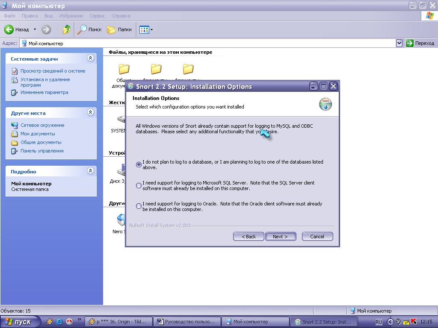Expand hidden tray icons arrow
The width and height of the screenshot is (438, 328).
pyautogui.click(x=390, y=322)
